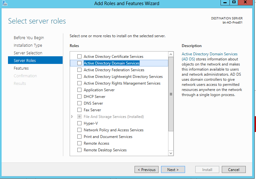
Task: Go back with the Previous button
Action: click(x=146, y=169)
